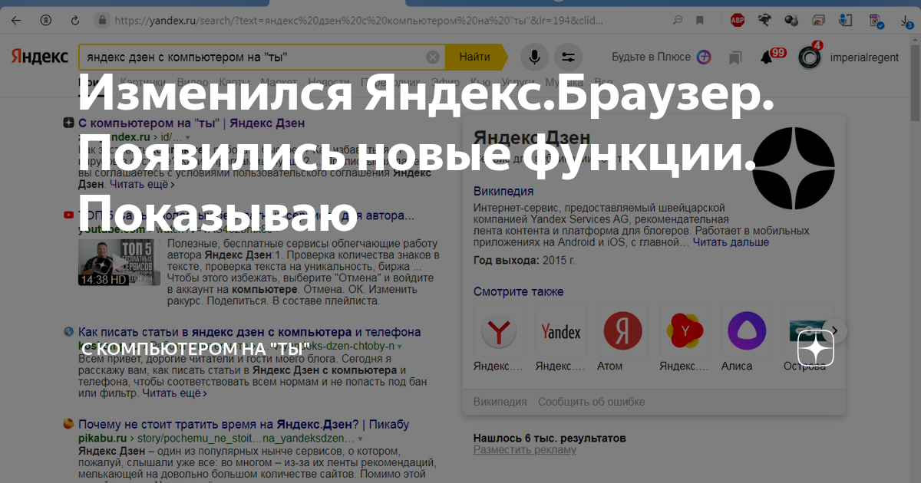Click Читать ещё under the фильтр snippet
Viewport: 921px width, 483px height.
click(x=175, y=393)
